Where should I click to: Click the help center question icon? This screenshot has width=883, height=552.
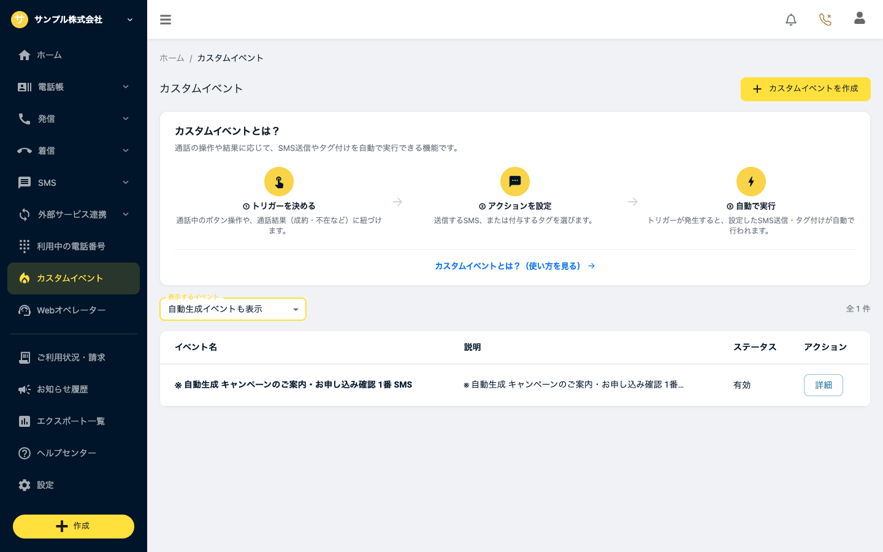(x=25, y=453)
